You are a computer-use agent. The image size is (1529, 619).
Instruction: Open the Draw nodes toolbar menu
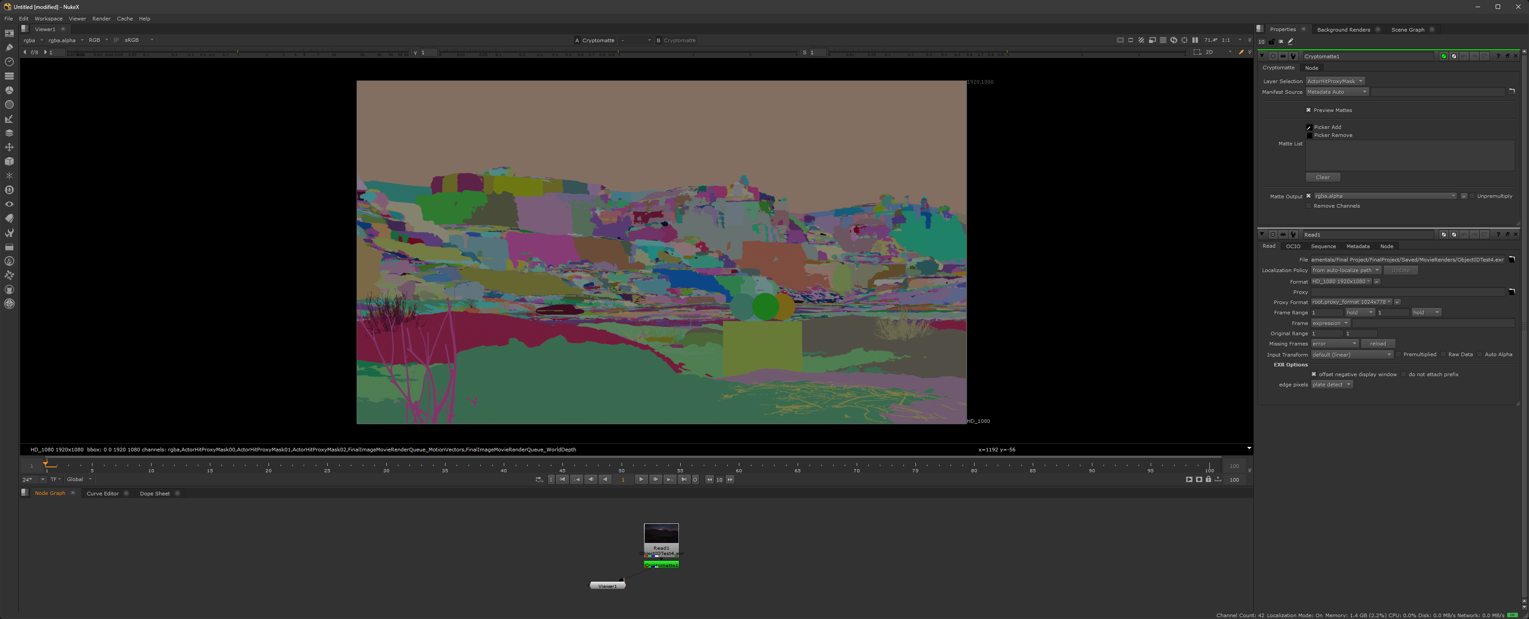(9, 48)
